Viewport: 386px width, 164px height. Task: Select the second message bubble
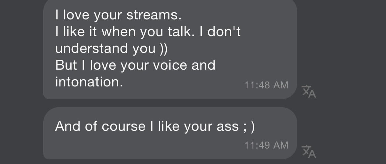point(170,133)
